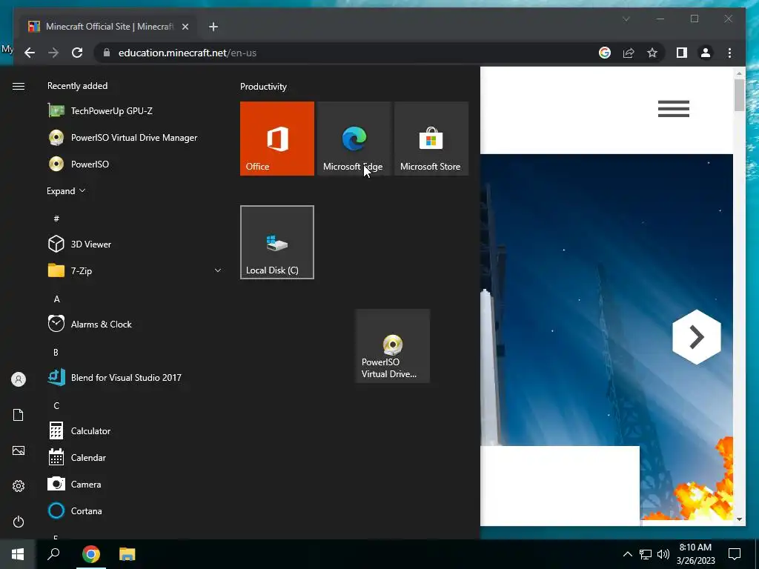Click the Productivity group header
The width and height of the screenshot is (759, 569).
coord(263,87)
